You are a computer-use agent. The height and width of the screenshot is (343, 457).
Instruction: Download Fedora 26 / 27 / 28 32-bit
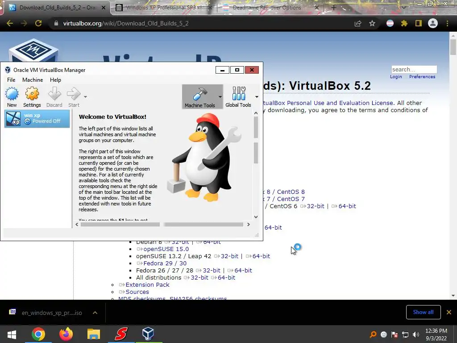tap(212, 270)
